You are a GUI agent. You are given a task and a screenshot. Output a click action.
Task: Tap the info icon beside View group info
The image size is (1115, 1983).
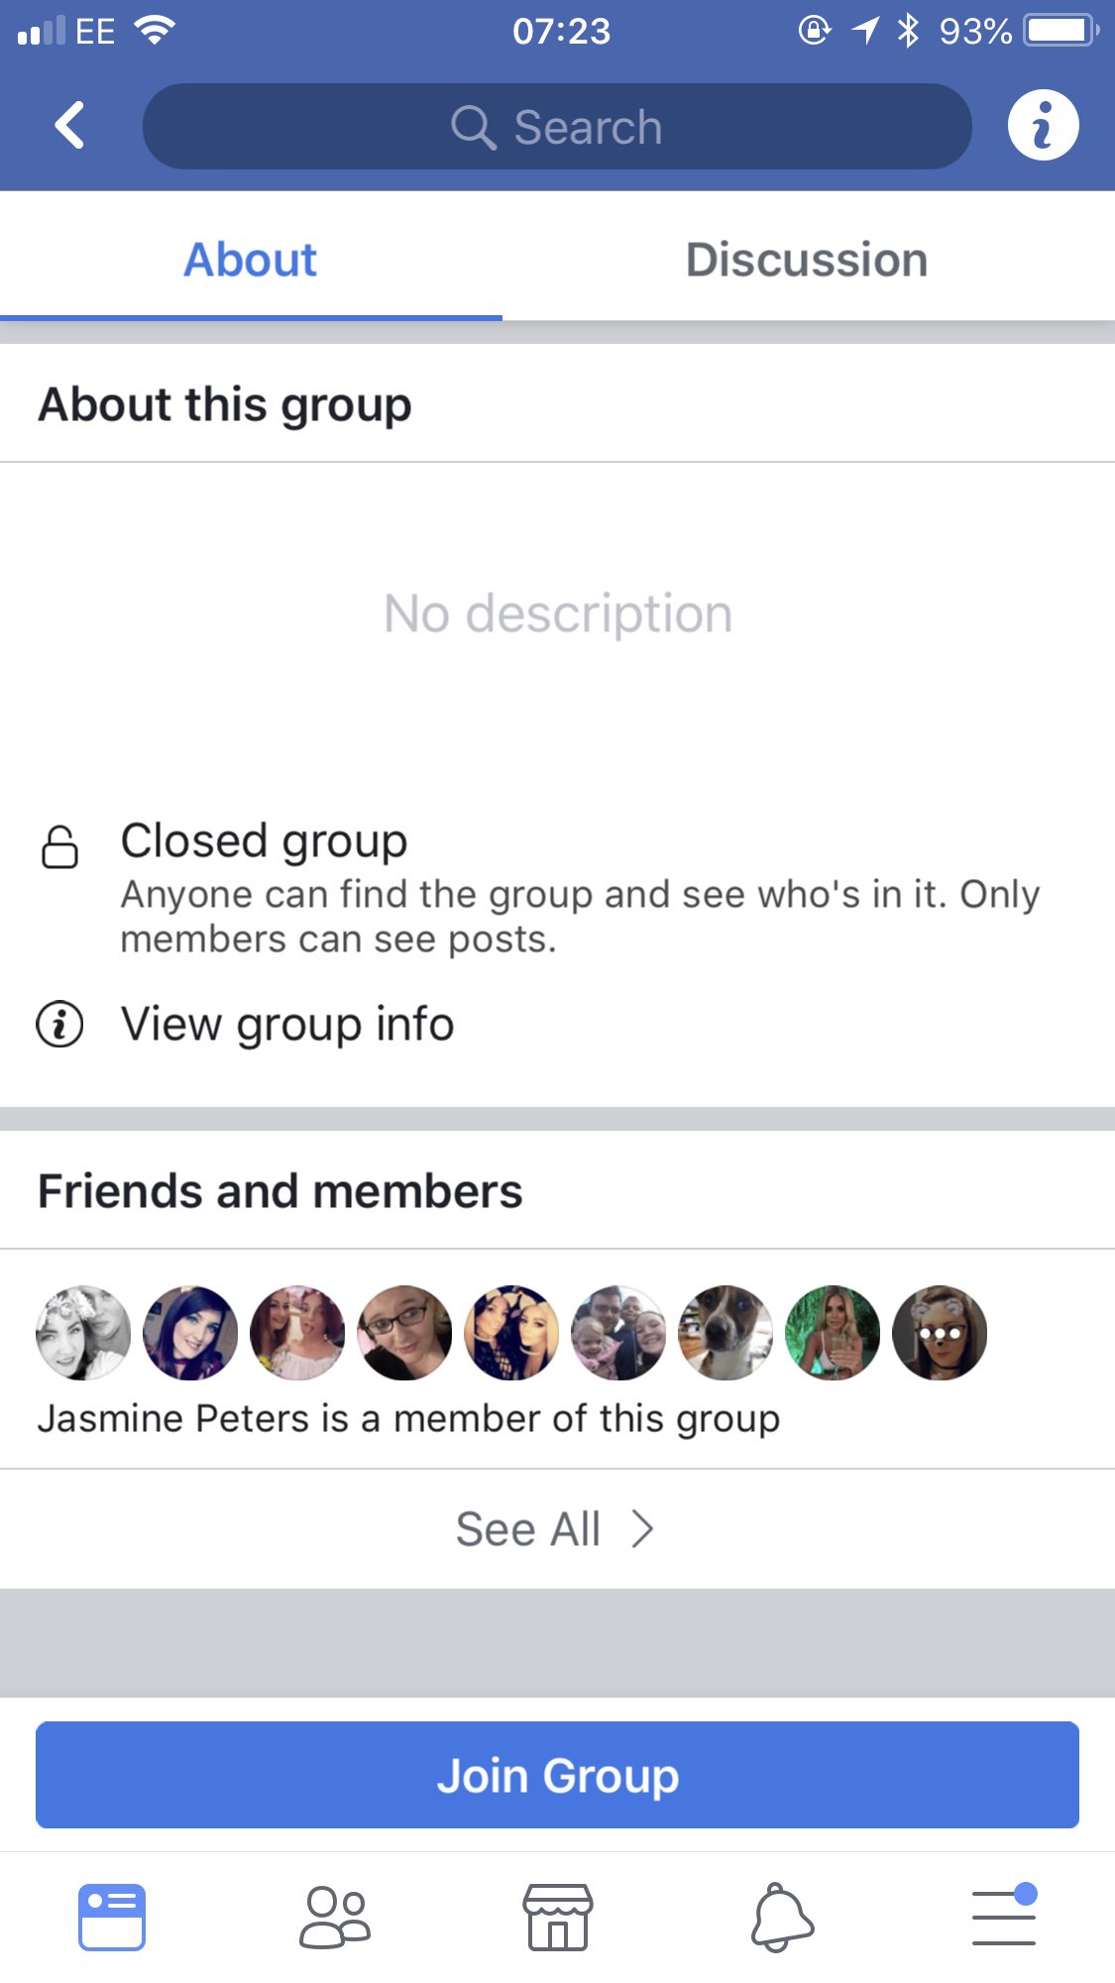(59, 1024)
